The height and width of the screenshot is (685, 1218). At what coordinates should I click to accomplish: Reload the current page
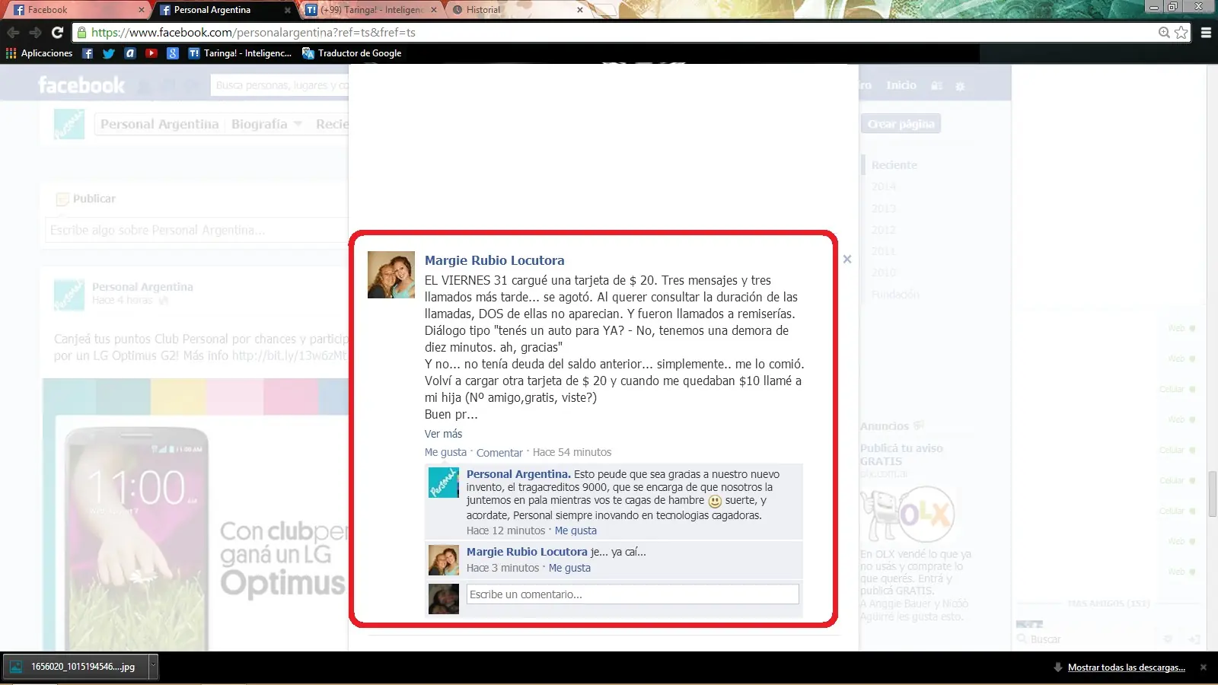57,33
